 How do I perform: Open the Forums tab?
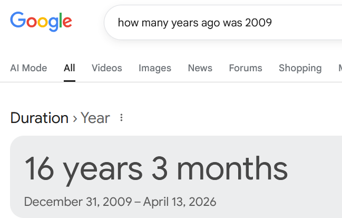point(246,68)
